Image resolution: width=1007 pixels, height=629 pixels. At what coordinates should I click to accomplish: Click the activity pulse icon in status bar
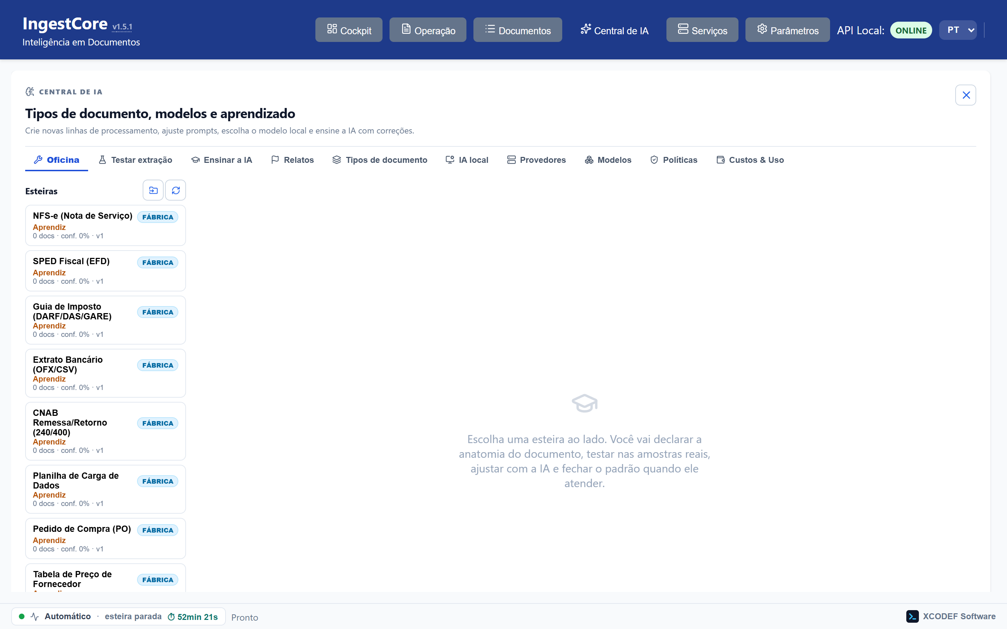coord(35,616)
